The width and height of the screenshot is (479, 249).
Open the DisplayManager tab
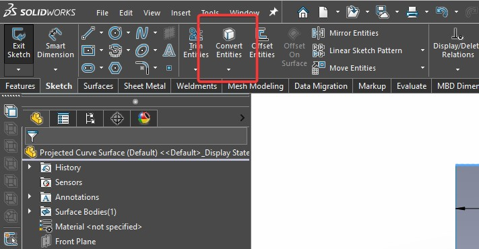[144, 118]
